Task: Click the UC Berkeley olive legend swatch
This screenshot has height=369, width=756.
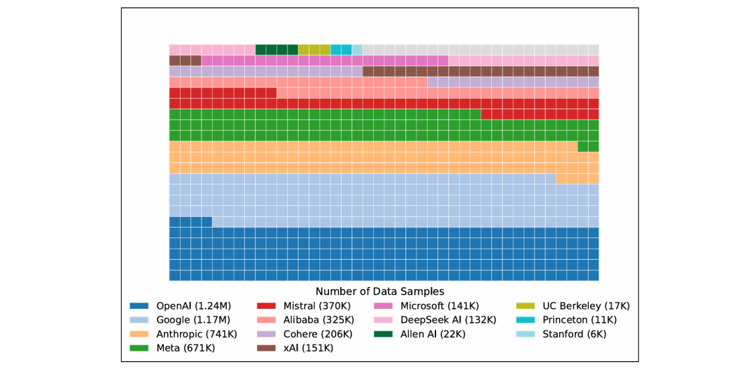Action: (526, 306)
